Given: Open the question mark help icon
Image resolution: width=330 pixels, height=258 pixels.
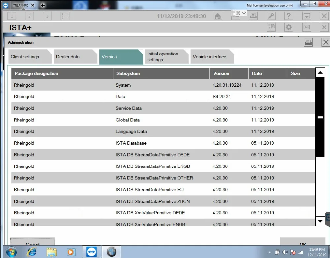Looking at the screenshot, I should 289,16.
